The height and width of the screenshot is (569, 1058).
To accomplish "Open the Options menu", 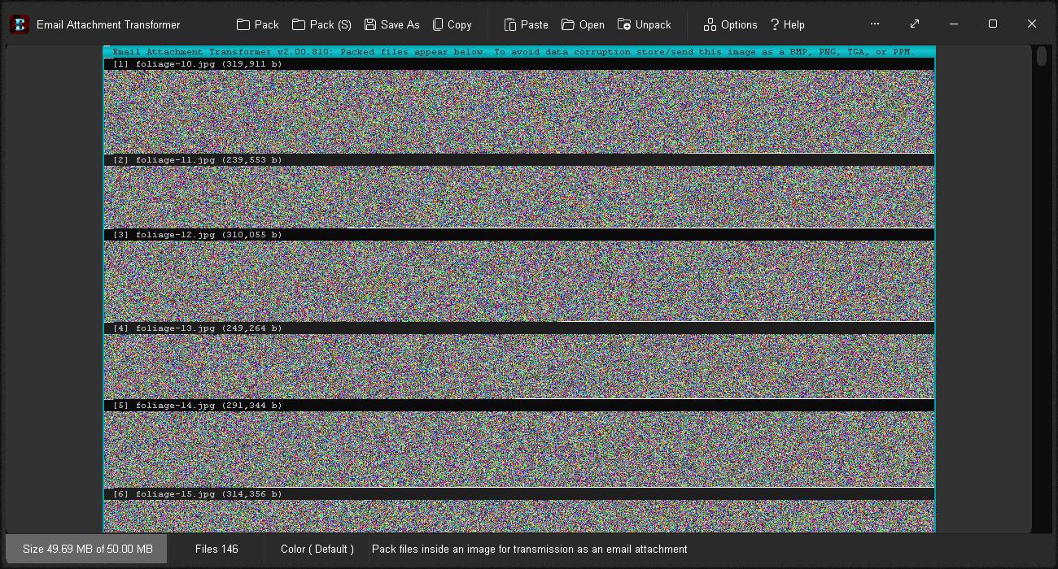I will 730,24.
